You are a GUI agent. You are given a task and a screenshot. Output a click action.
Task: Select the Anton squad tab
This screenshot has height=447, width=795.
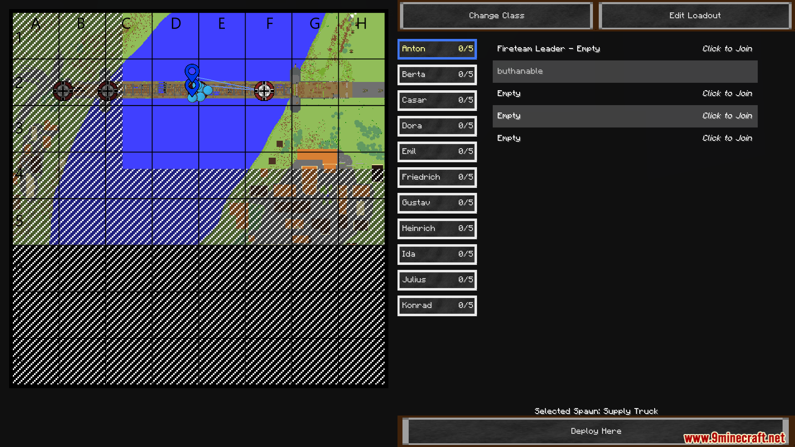click(x=437, y=49)
